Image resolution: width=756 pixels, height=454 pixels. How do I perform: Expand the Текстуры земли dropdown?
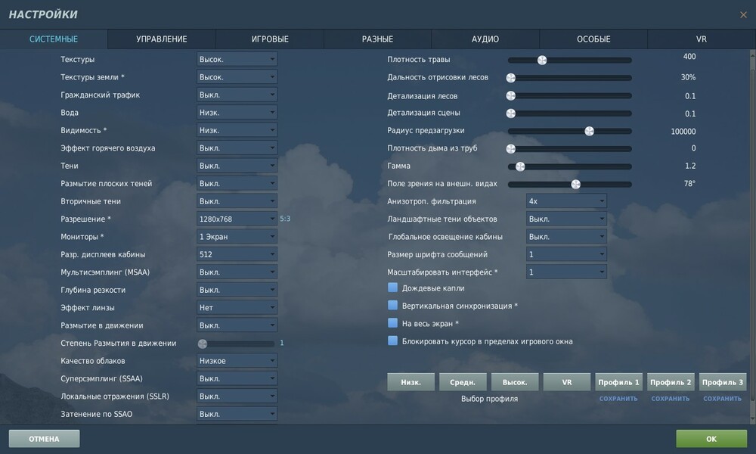point(237,77)
